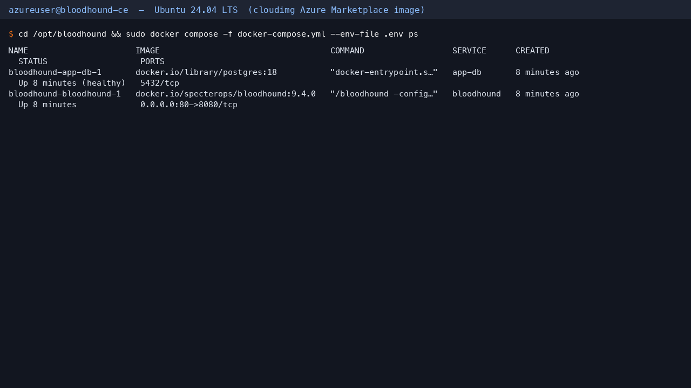Screen dimensions: 691x388
Task: Click the 0.0.0.0:80->8080/tcp port mapping
Action: pyautogui.click(x=189, y=105)
